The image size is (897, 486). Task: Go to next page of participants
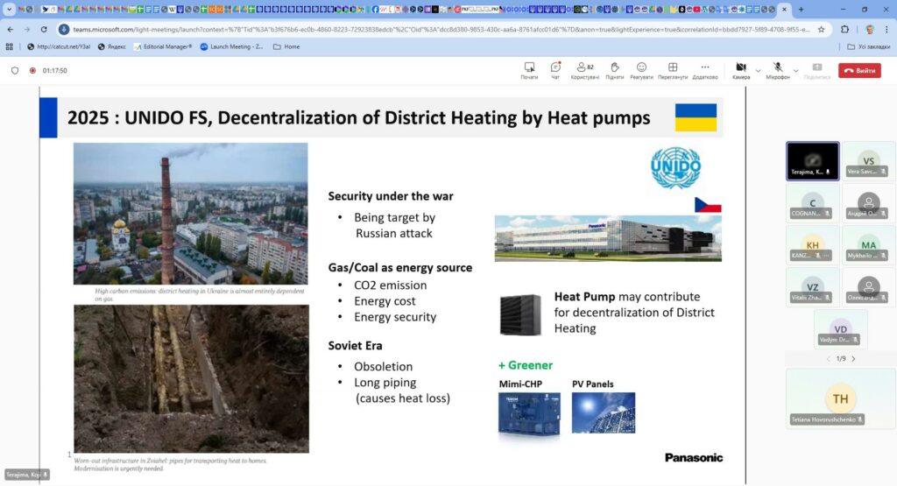coord(854,359)
